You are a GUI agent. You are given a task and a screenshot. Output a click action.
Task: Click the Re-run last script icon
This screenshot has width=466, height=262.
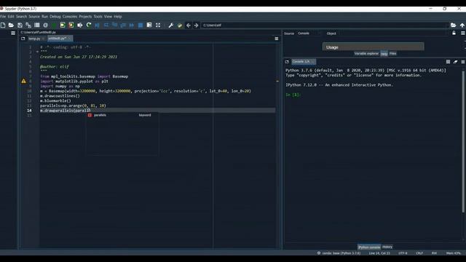point(89,25)
